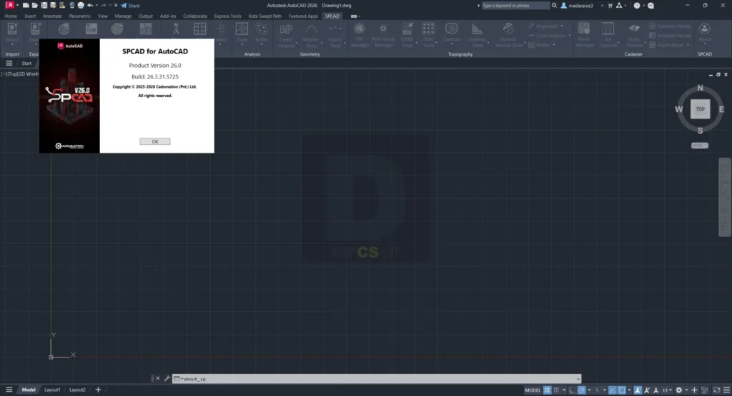The width and height of the screenshot is (732, 396).
Task: Click Construct Parcels
Action: [x=670, y=26]
